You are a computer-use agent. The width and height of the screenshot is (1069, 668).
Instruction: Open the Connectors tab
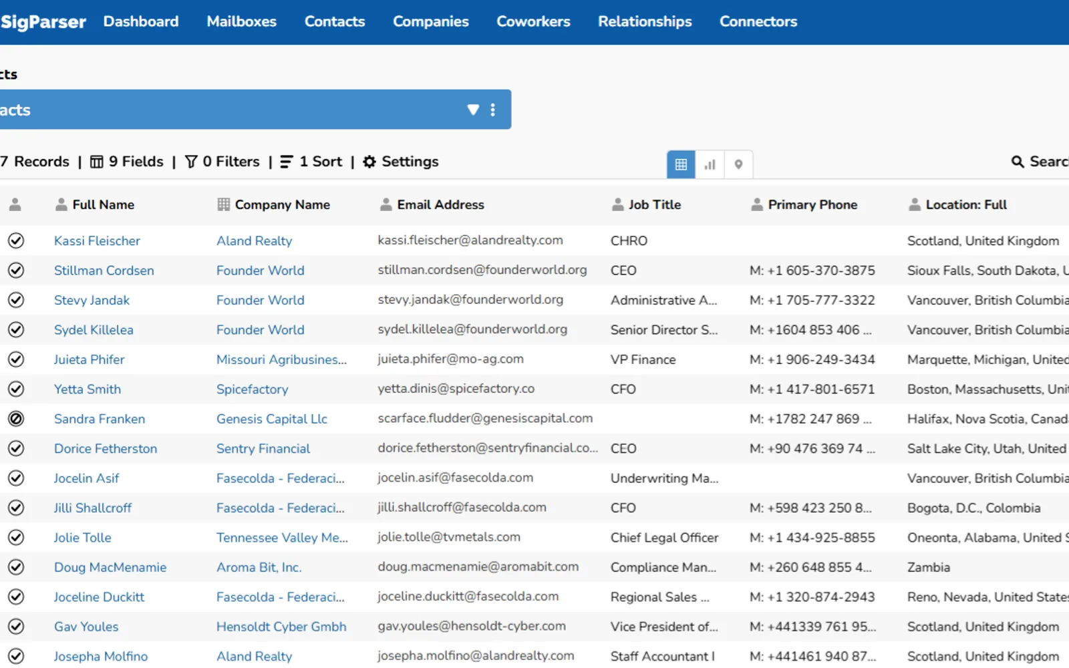click(x=758, y=21)
